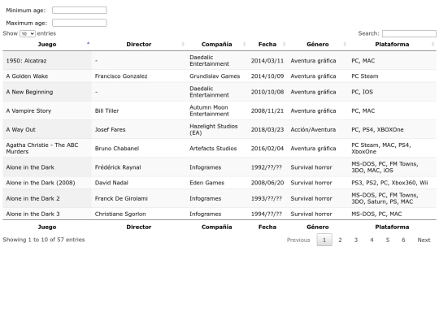Go to pagination page 2
Screen dimensions: 439x329
point(340,240)
